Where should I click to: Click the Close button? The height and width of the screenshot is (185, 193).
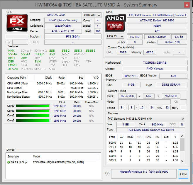(x=183, y=174)
